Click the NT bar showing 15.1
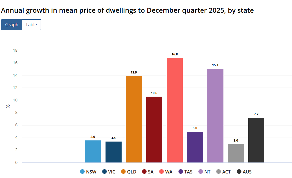Screen dimensions: 292x178 215,116
